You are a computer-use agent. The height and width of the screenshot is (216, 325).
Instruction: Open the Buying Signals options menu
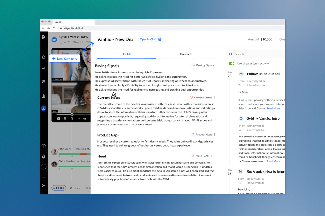(x=217, y=65)
